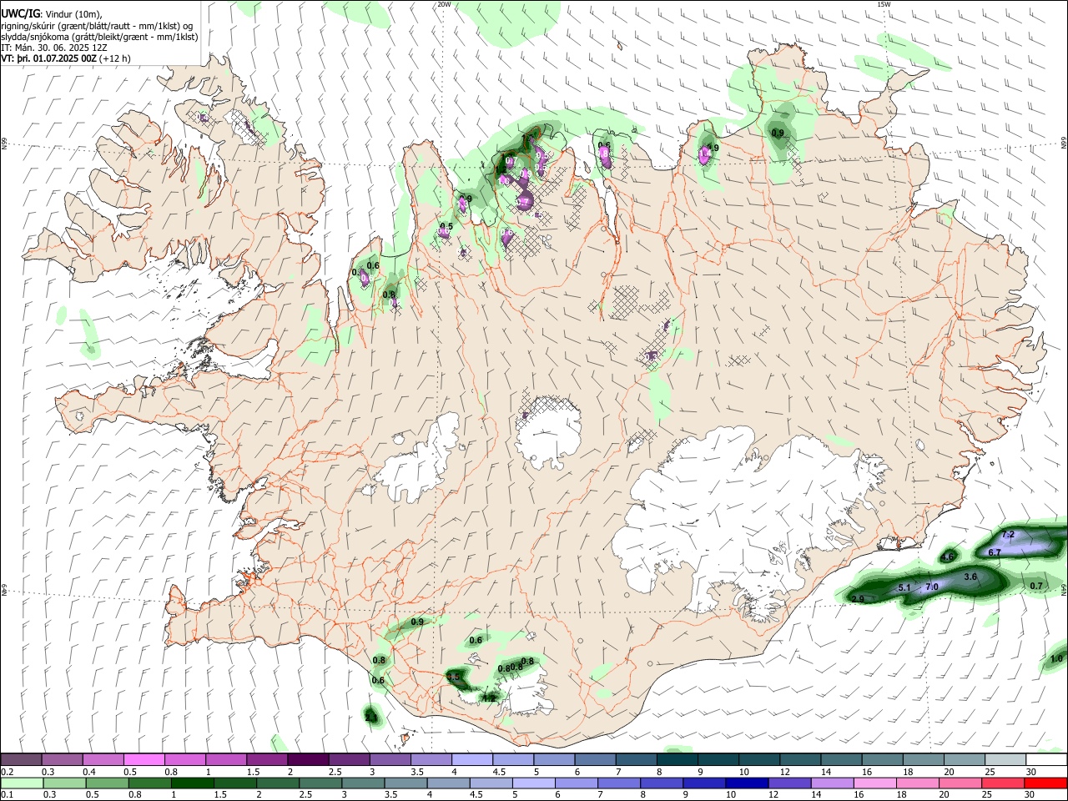Viewport: 1068px width, 801px height.
Task: Click the '0.2' label in legend
Action: pos(7,772)
